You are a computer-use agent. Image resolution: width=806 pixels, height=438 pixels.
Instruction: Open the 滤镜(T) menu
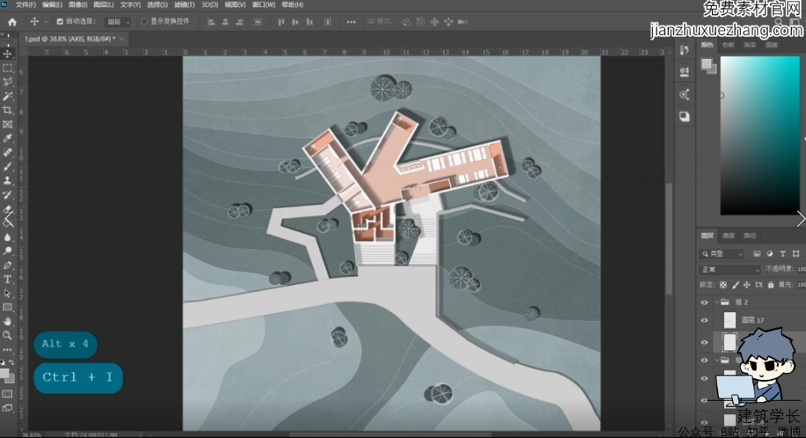click(x=184, y=4)
